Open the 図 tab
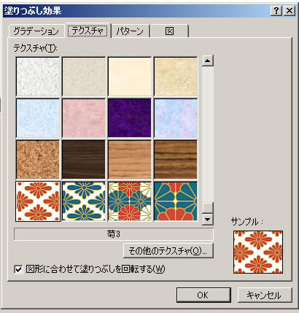This screenshot has width=299, height=313. pos(169,31)
